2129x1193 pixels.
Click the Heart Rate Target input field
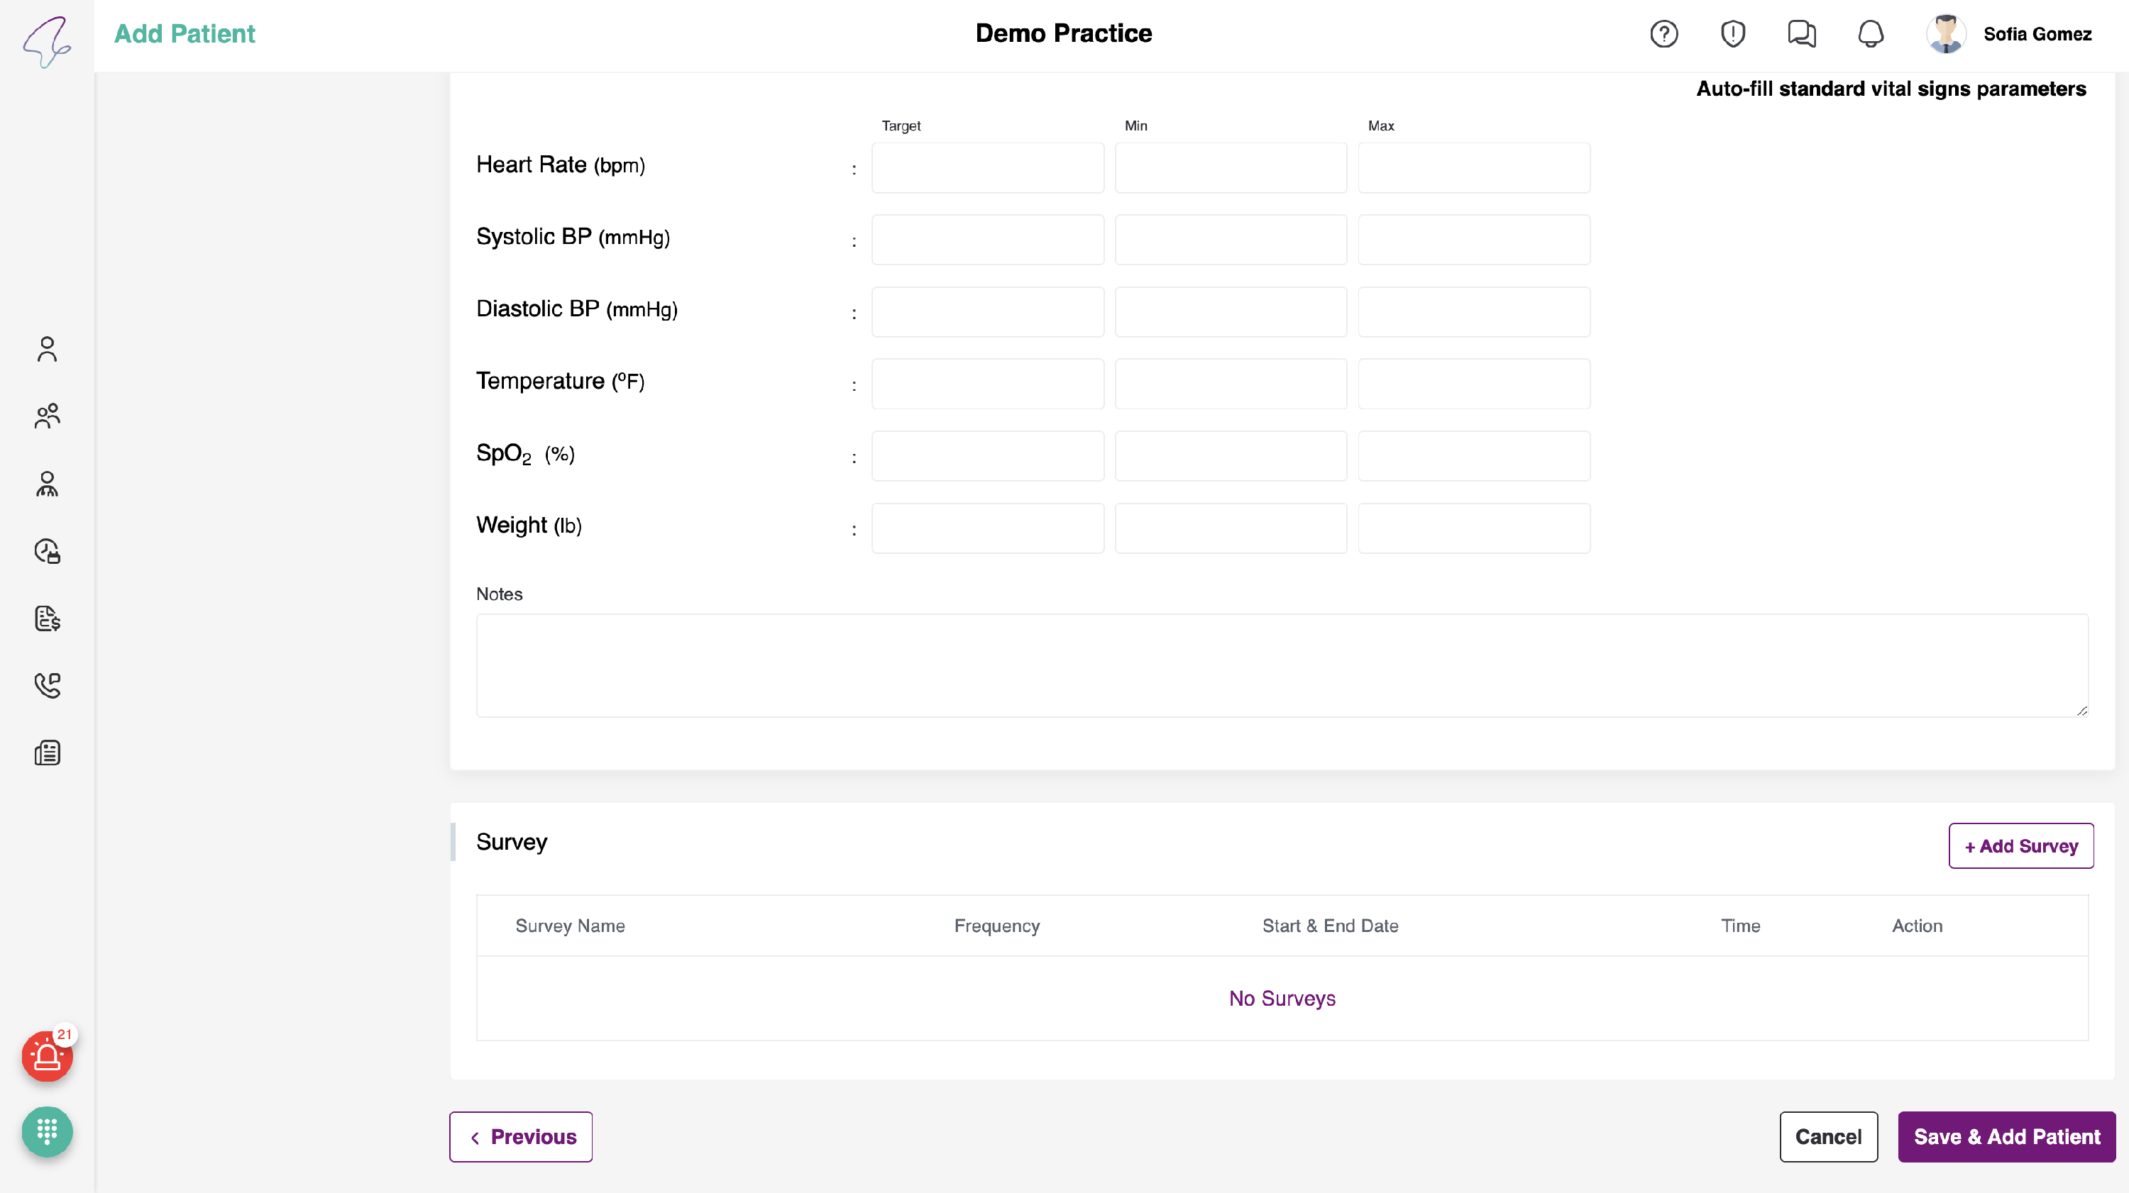click(988, 167)
